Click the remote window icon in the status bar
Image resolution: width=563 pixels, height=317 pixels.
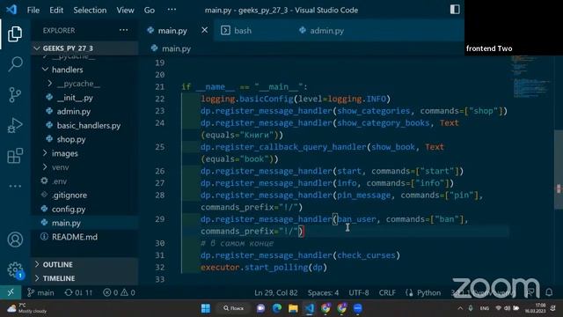(11, 292)
